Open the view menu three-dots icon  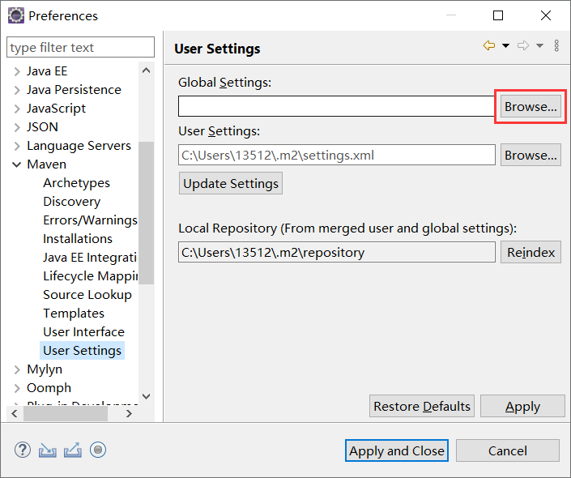556,46
